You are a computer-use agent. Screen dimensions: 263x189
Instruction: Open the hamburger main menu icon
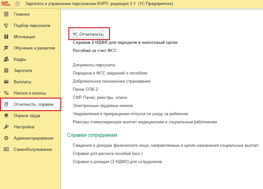[17, 4]
